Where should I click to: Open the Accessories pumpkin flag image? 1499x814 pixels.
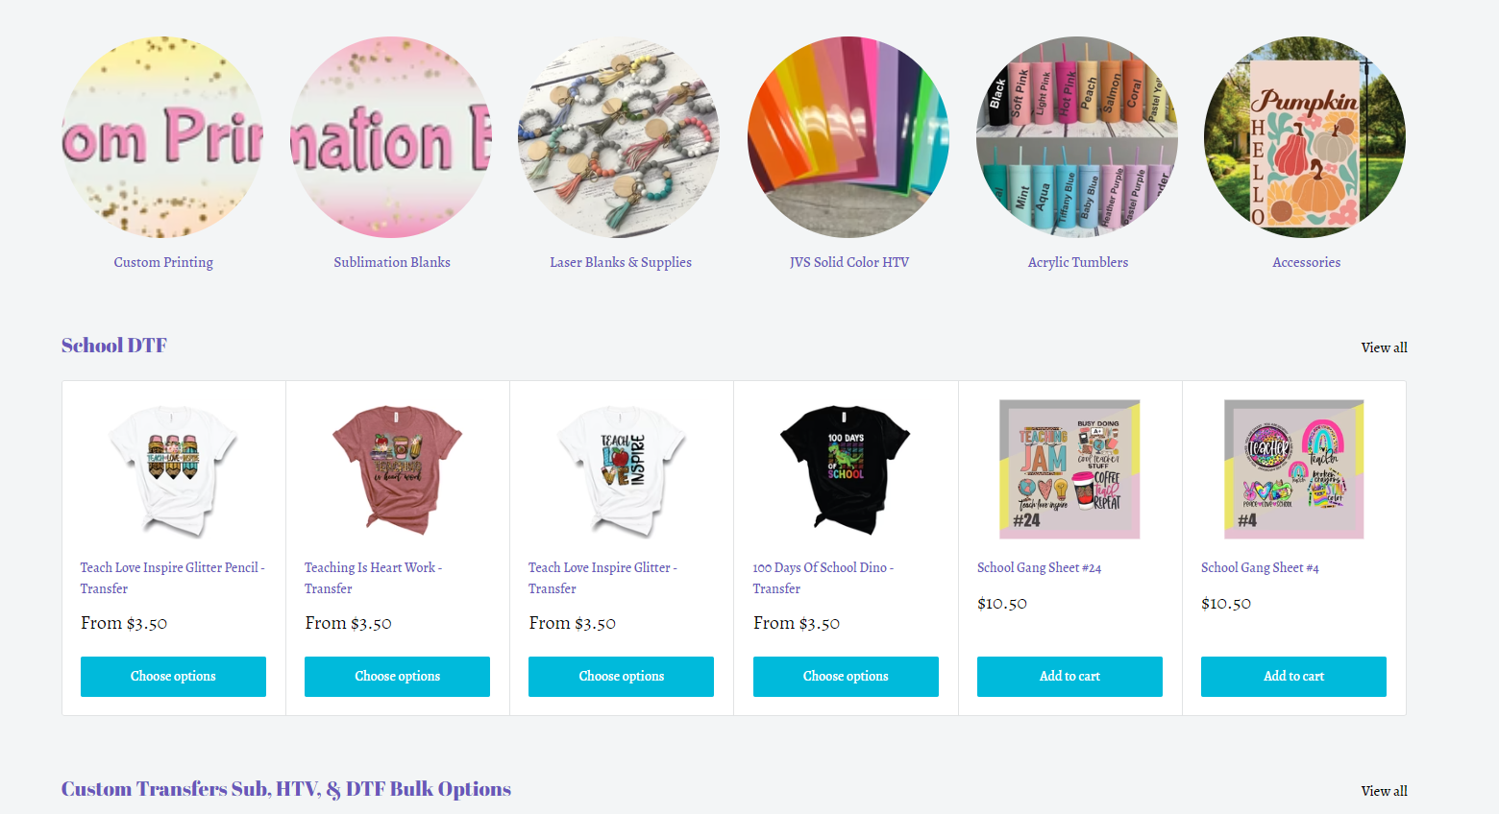click(1305, 137)
